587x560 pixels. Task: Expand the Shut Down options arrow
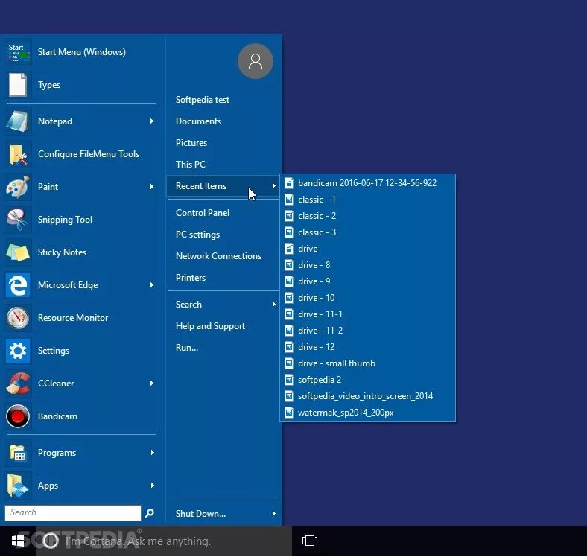pyautogui.click(x=273, y=514)
